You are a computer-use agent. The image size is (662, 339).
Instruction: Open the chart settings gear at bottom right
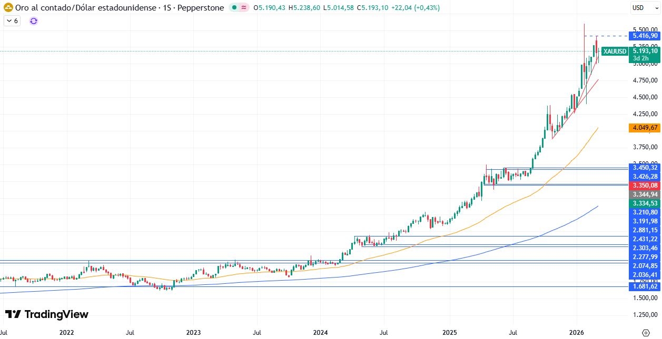tap(647, 332)
